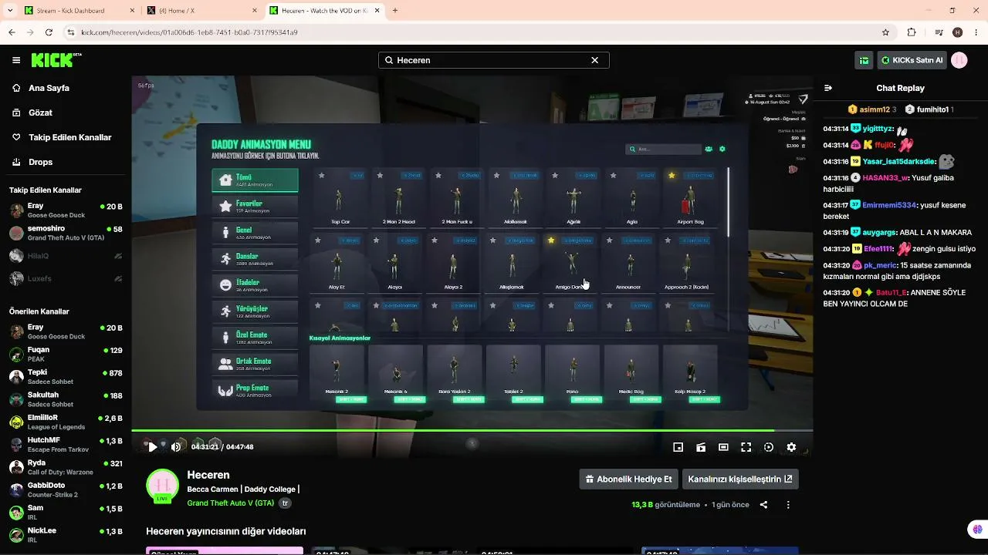Collapse the Chat Replay panel

(828, 88)
